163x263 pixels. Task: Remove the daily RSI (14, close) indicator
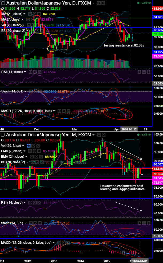39,72
